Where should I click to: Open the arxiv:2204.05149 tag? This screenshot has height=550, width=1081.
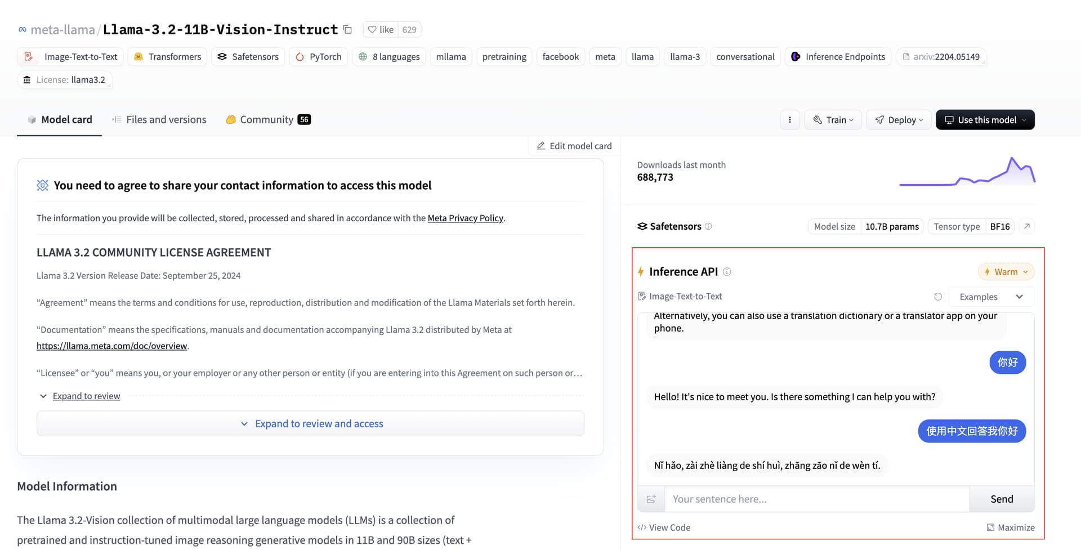tap(941, 56)
